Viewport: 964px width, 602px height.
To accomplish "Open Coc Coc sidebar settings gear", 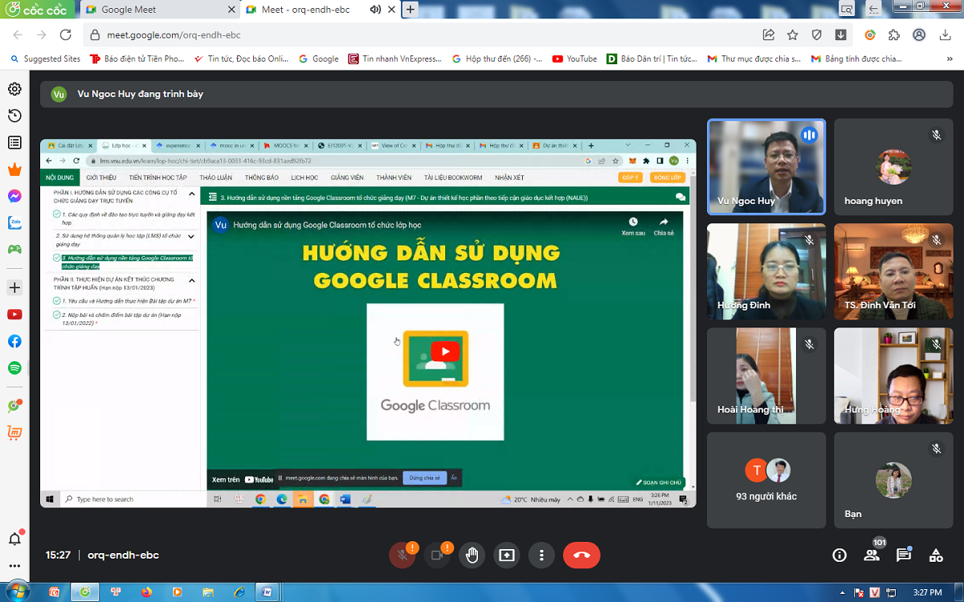I will point(14,89).
